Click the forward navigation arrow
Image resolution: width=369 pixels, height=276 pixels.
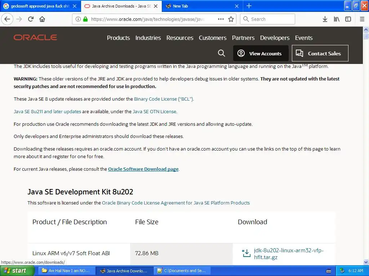coord(19,19)
